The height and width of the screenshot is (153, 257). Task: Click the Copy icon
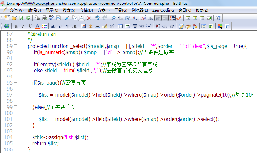(x=74, y=18)
